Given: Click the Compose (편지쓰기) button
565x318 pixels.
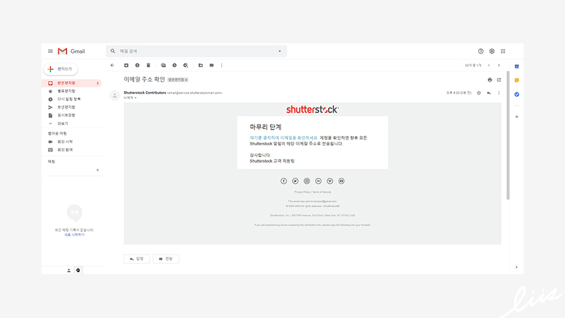Looking at the screenshot, I should 61,69.
